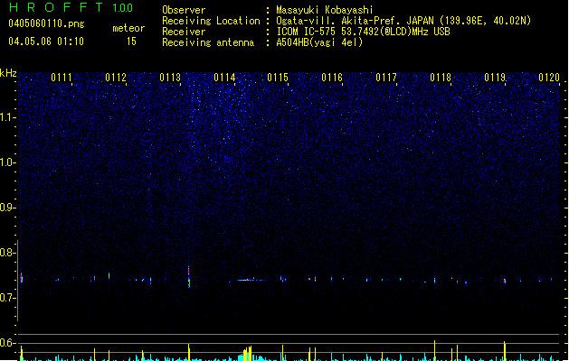Screen dimensions: 569x361
Task: Click the A504HB(yagi 4el) antenna text
Action: click(319, 42)
